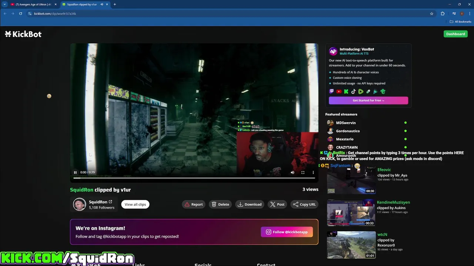
Task: Open media controls icon in toolbar
Action: pyautogui.click(x=454, y=14)
